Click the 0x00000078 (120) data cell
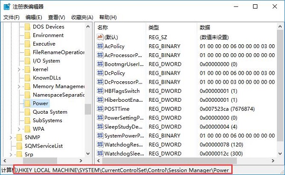 click(x=221, y=145)
